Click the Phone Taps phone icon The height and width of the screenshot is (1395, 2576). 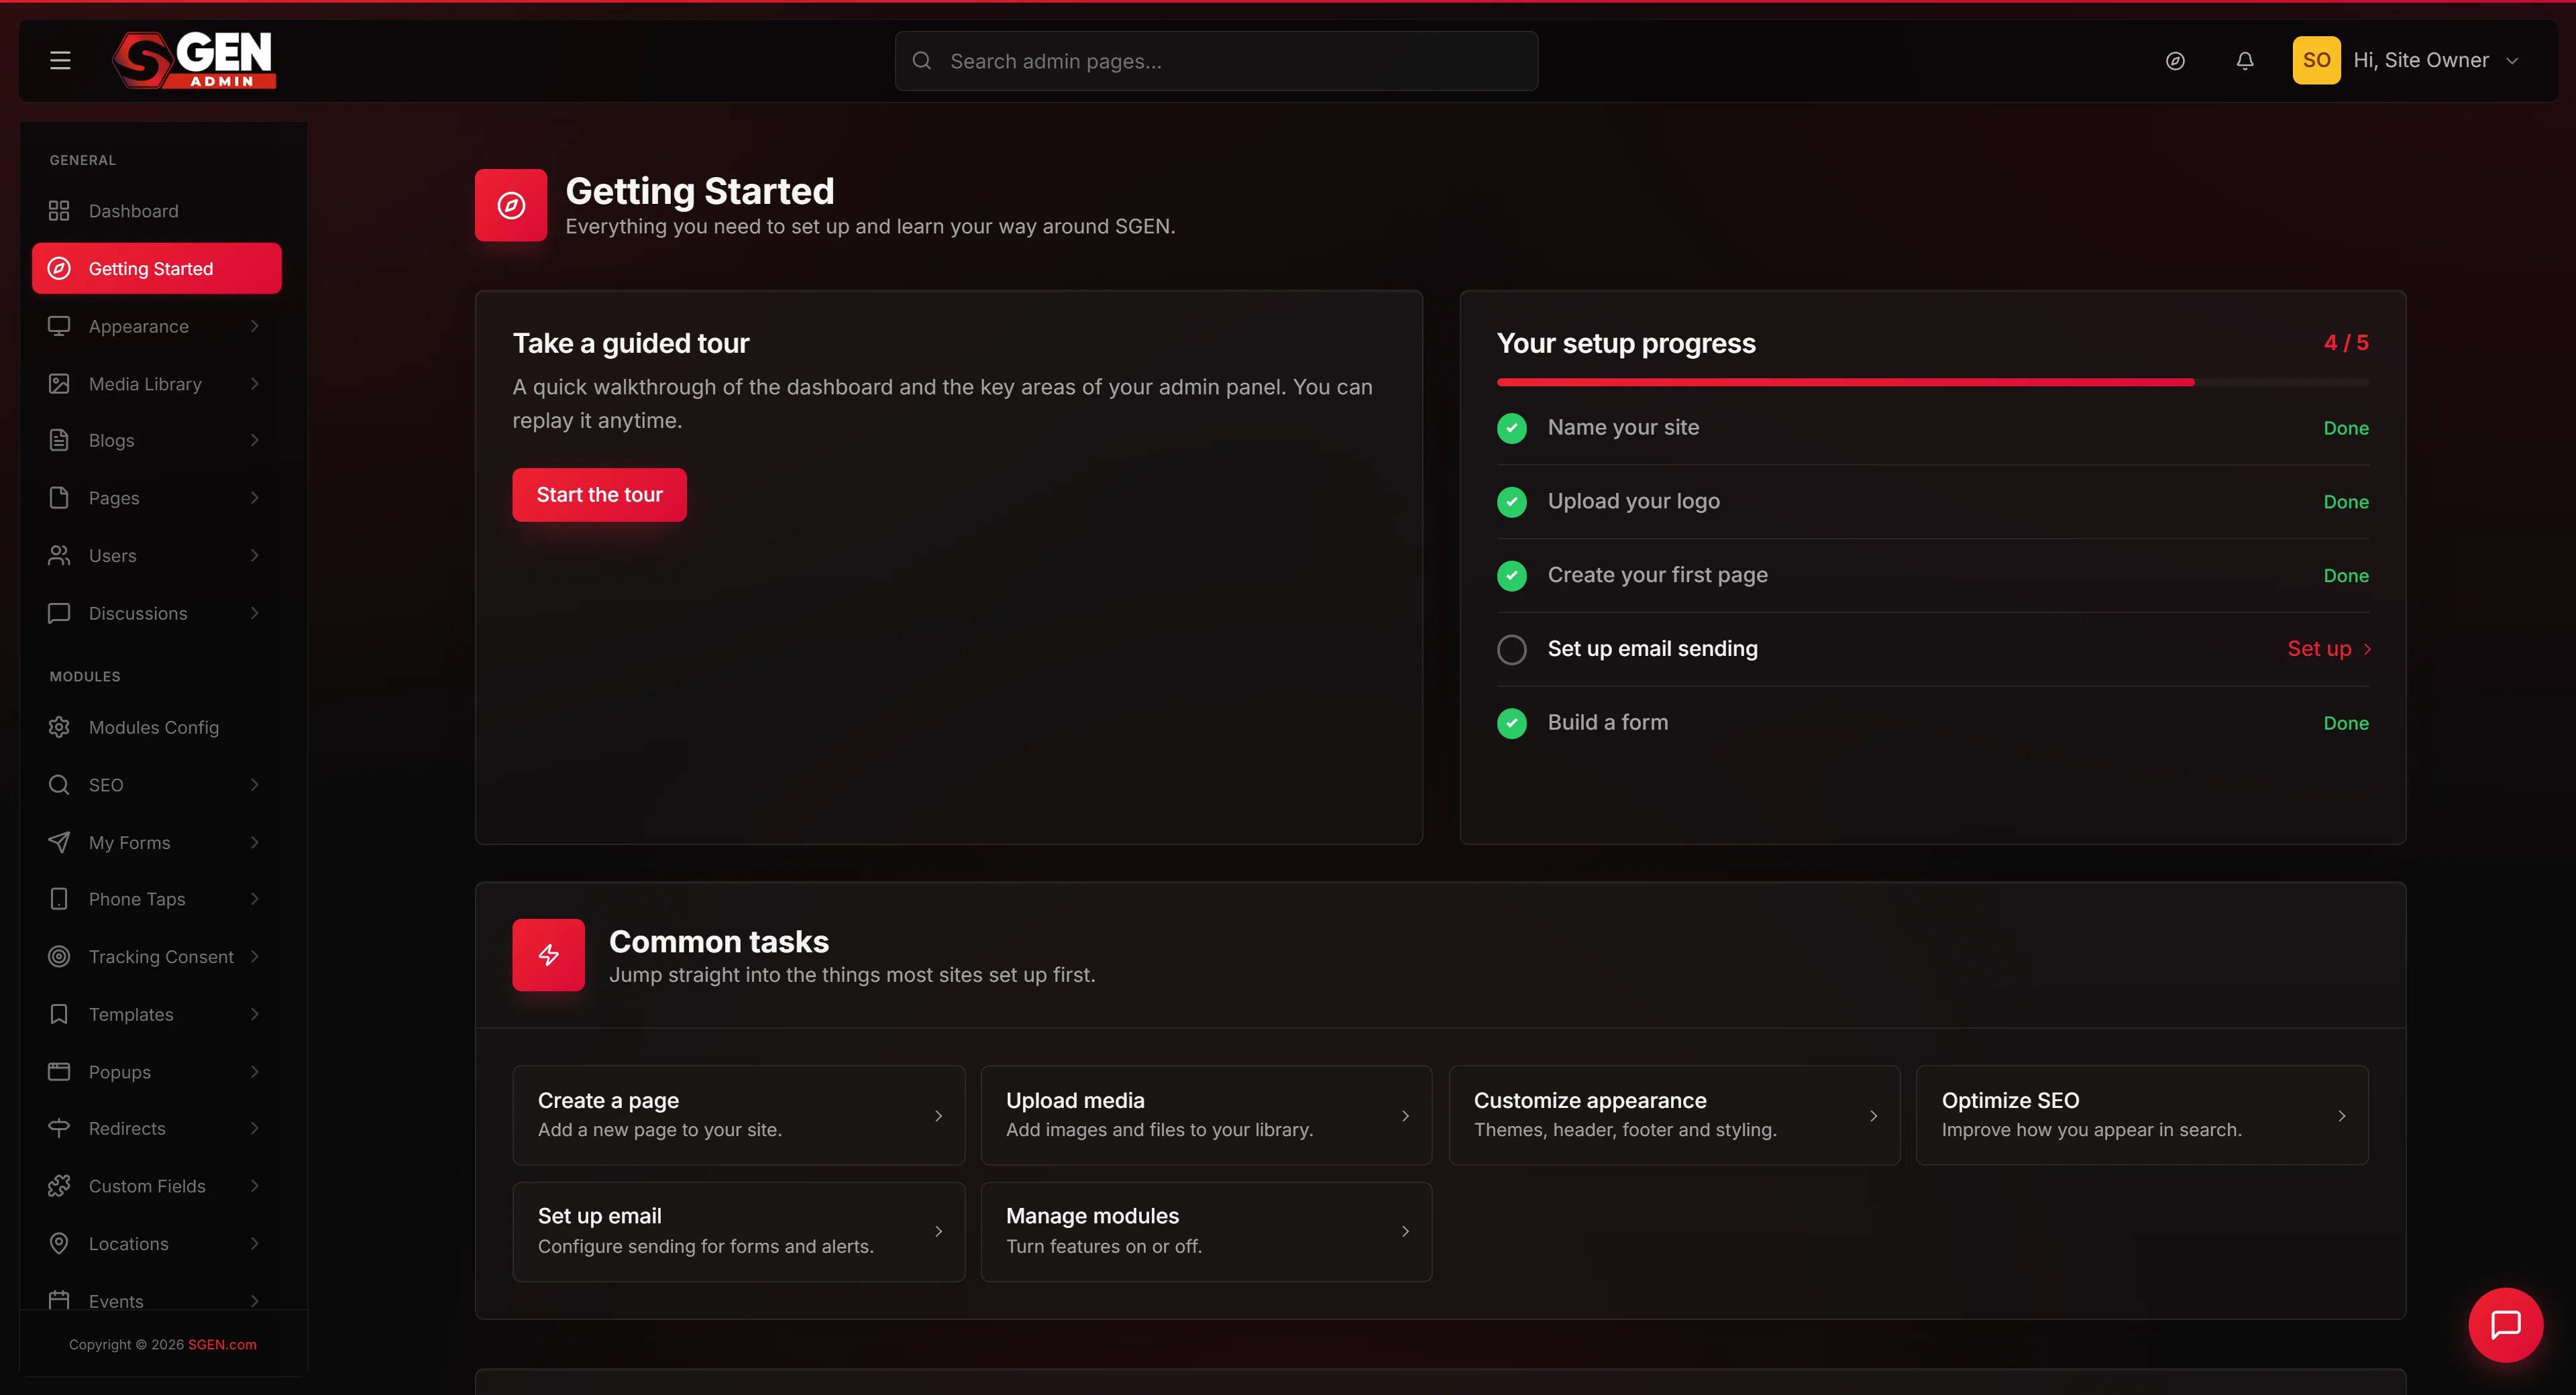[59, 899]
